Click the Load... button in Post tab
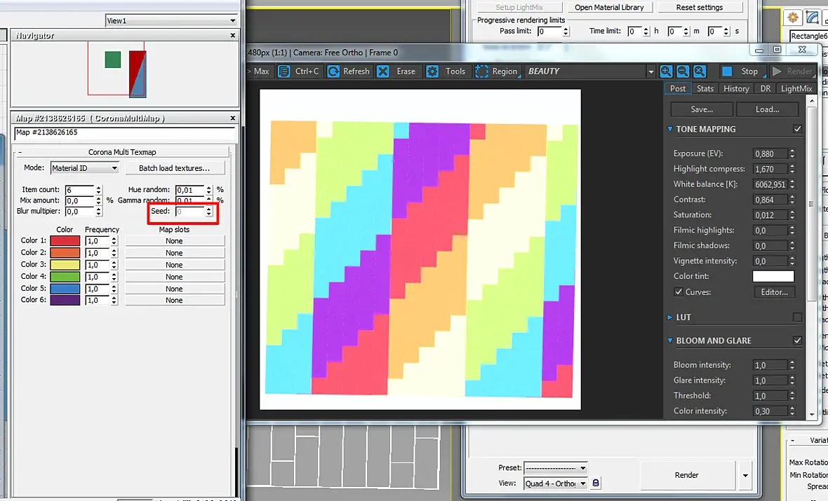This screenshot has width=828, height=501. 767,109
